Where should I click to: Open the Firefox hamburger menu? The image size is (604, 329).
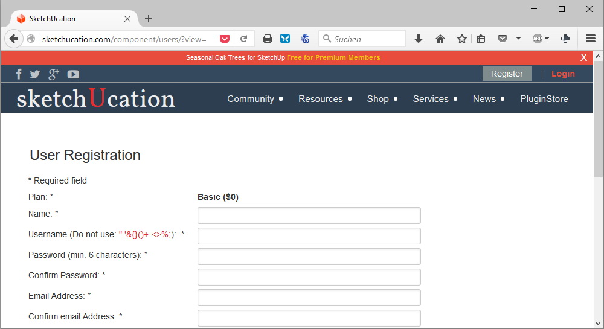pos(591,39)
